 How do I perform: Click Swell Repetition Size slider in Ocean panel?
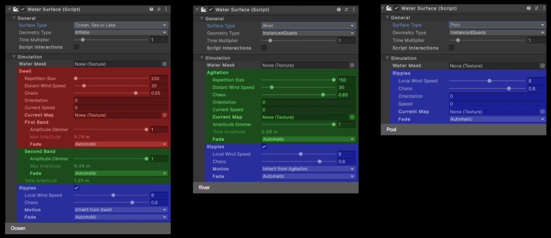(x=111, y=79)
